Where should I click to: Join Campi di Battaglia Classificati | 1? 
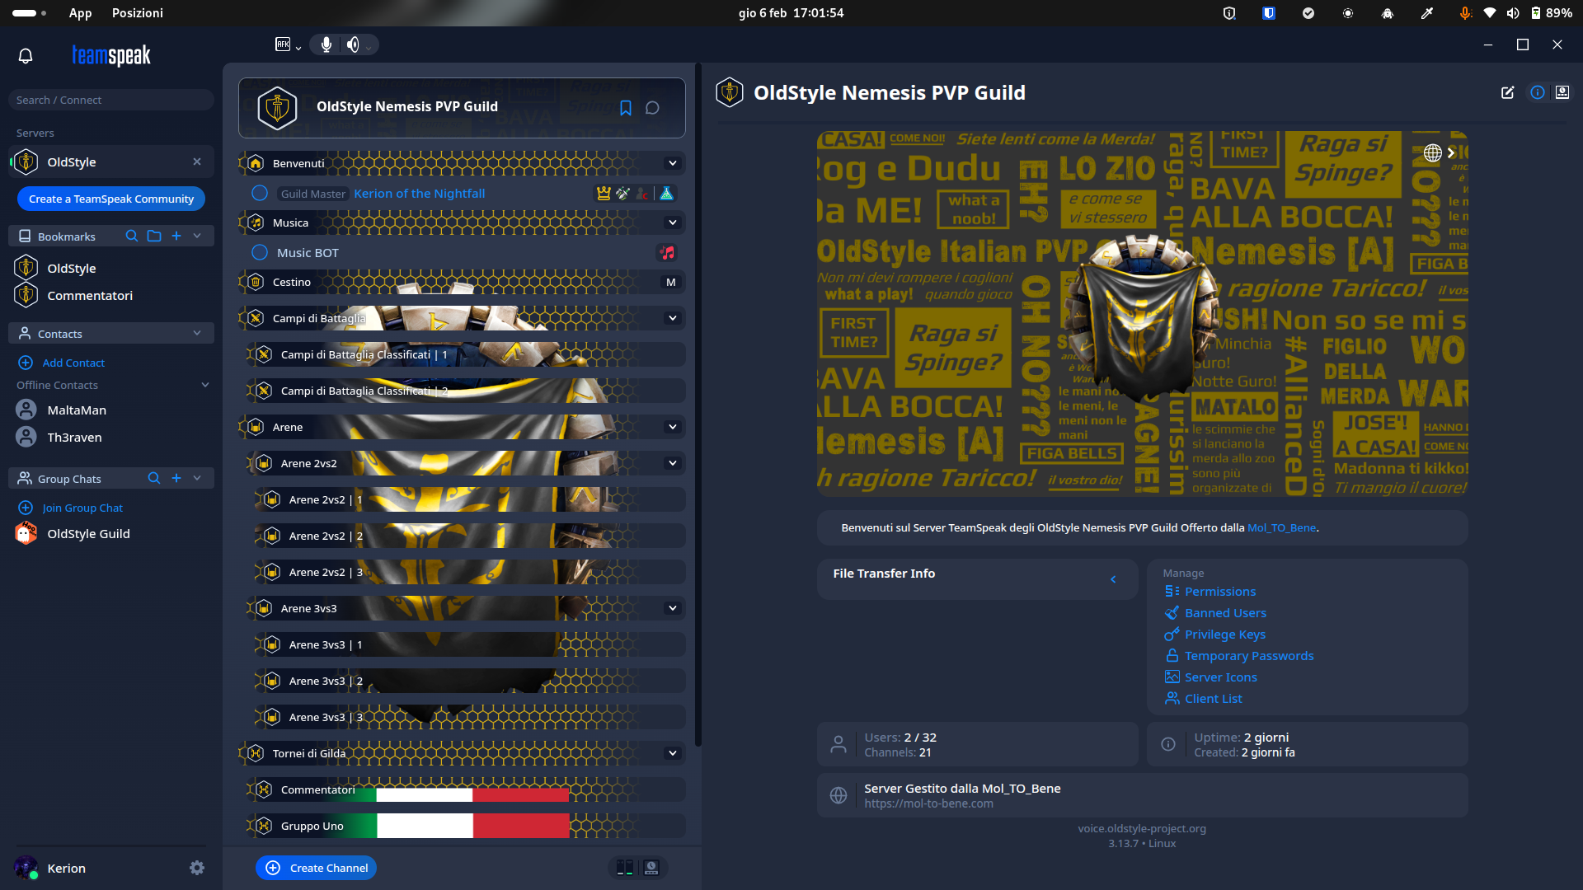466,355
